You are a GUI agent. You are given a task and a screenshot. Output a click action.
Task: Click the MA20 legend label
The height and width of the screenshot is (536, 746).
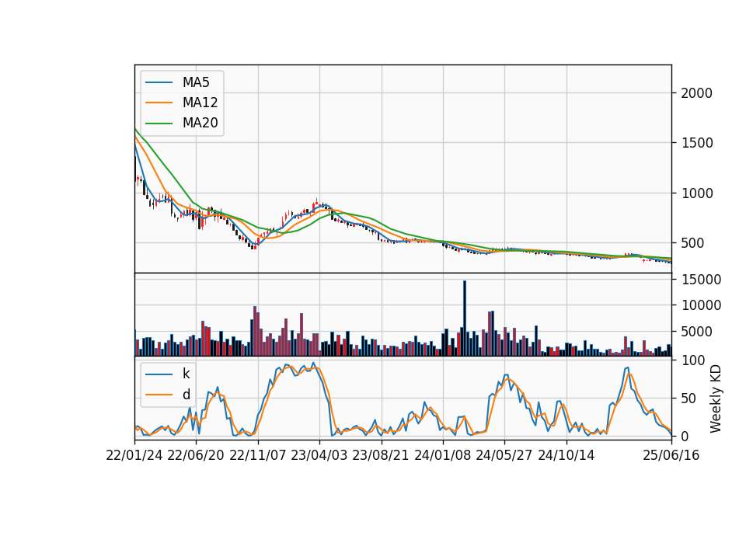point(200,123)
